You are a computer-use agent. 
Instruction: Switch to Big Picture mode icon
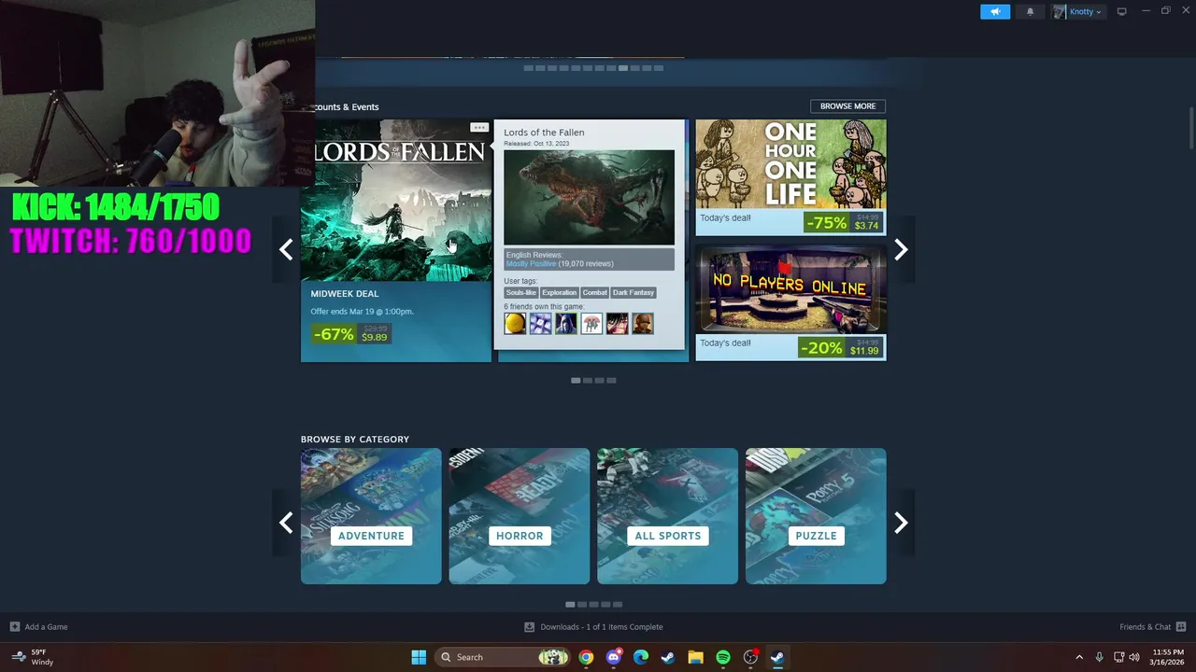[x=1122, y=11]
